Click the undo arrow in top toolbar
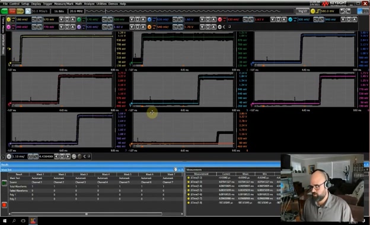The height and width of the screenshot is (225, 370). click(342, 11)
